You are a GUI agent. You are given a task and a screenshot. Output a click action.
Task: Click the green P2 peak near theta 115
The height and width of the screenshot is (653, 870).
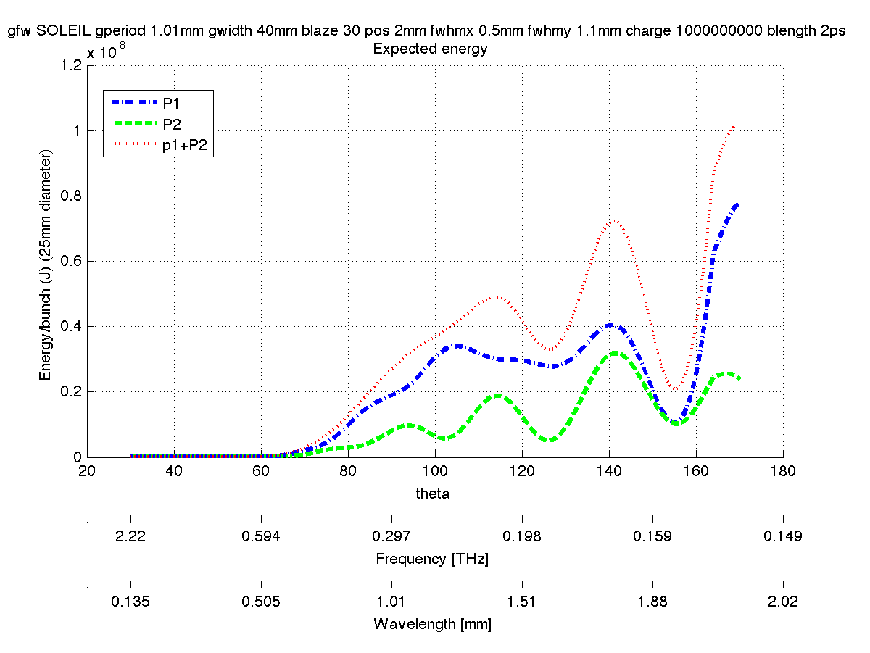[x=498, y=396]
